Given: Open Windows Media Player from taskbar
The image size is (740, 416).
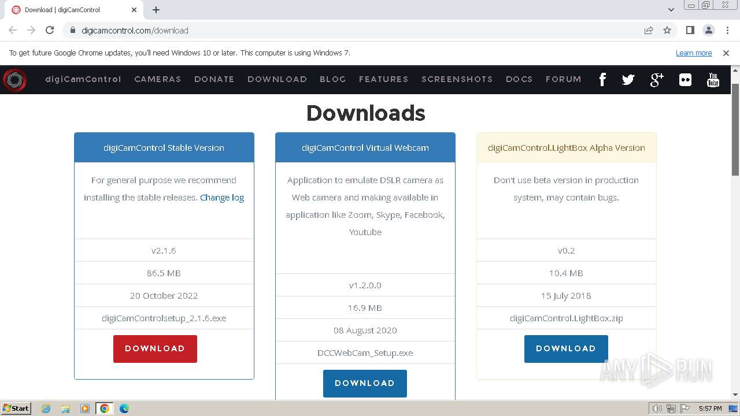Looking at the screenshot, I should pos(85,408).
